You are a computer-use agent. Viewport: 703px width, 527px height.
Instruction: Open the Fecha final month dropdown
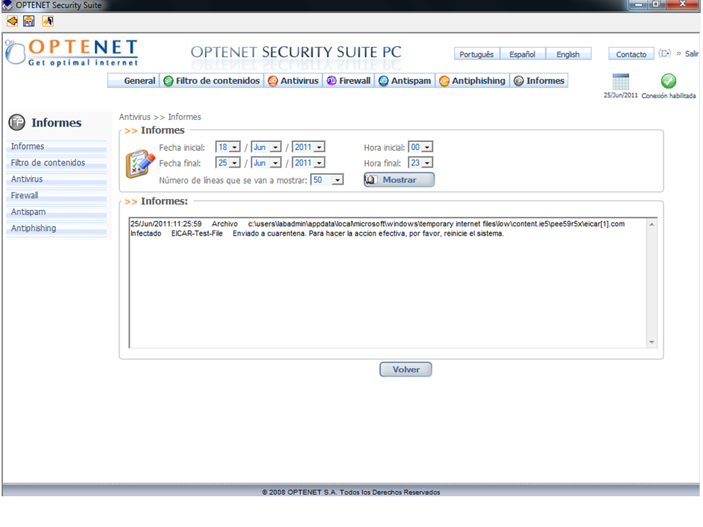pos(275,163)
